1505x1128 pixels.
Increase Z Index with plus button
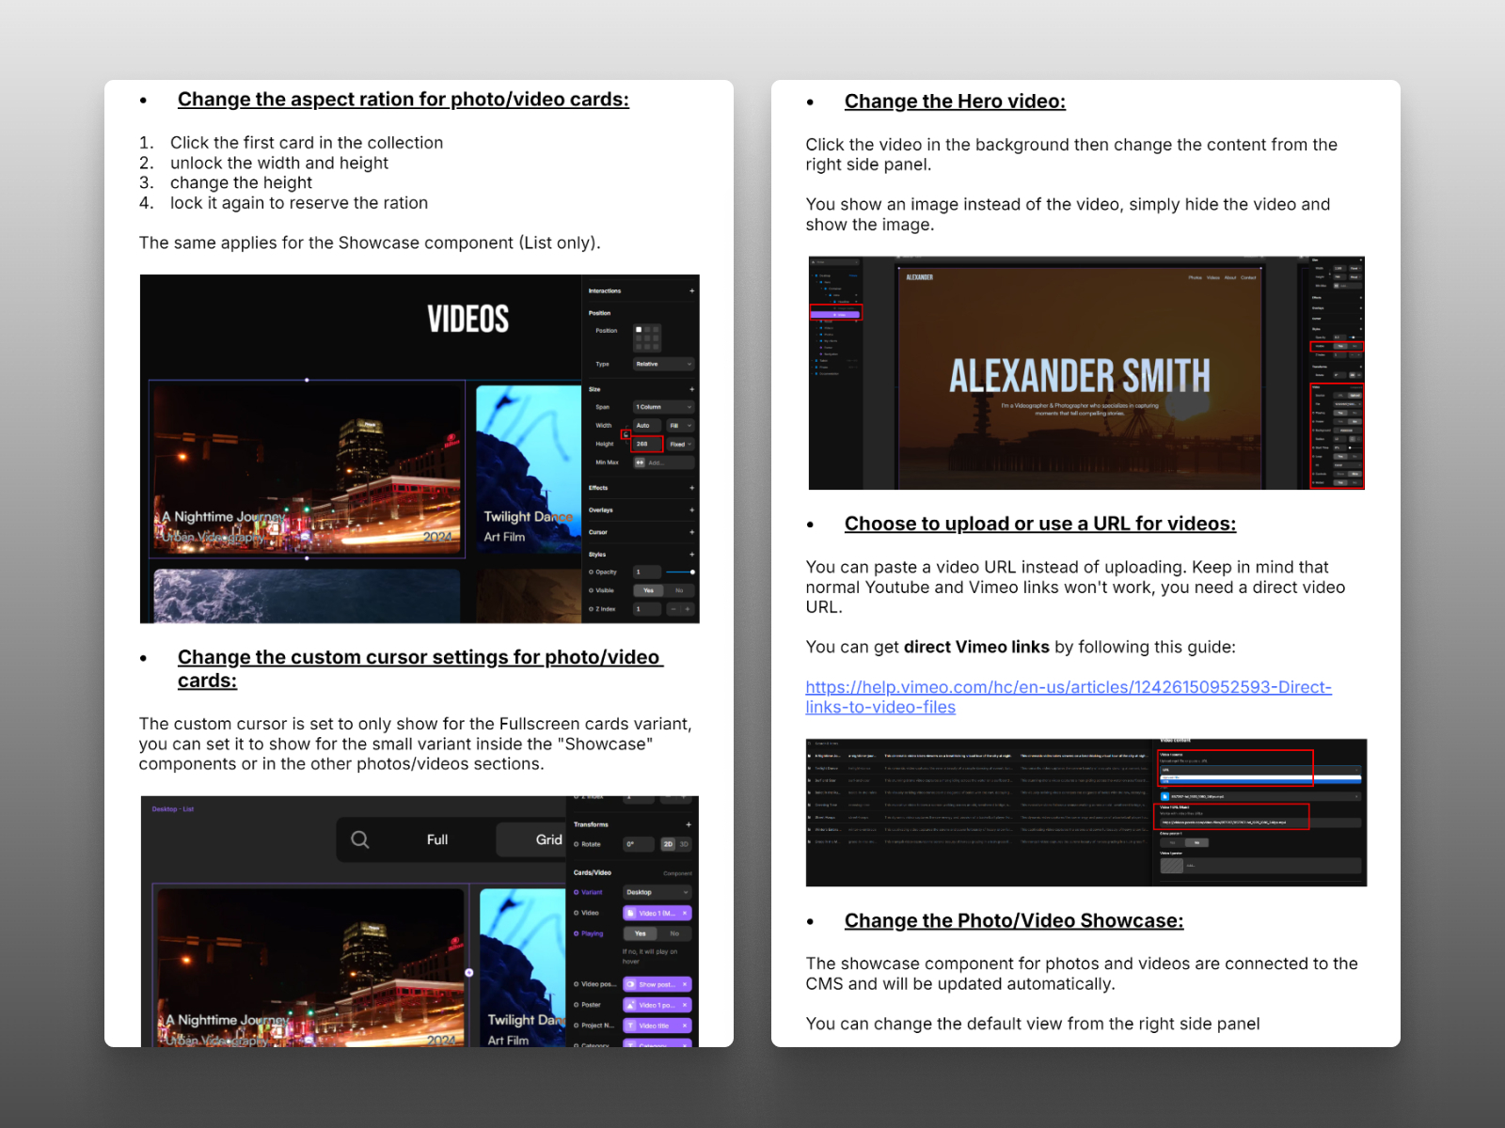coord(688,609)
